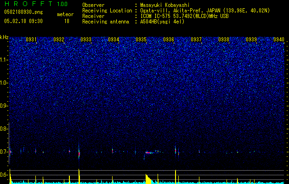Click the 1.0 kHz frequency axis label
289x184 pixels.
click(4, 83)
